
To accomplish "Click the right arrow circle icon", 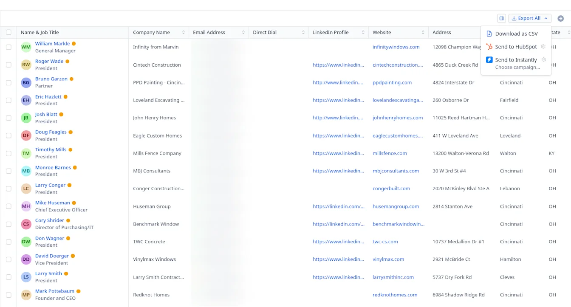I will 561,18.
